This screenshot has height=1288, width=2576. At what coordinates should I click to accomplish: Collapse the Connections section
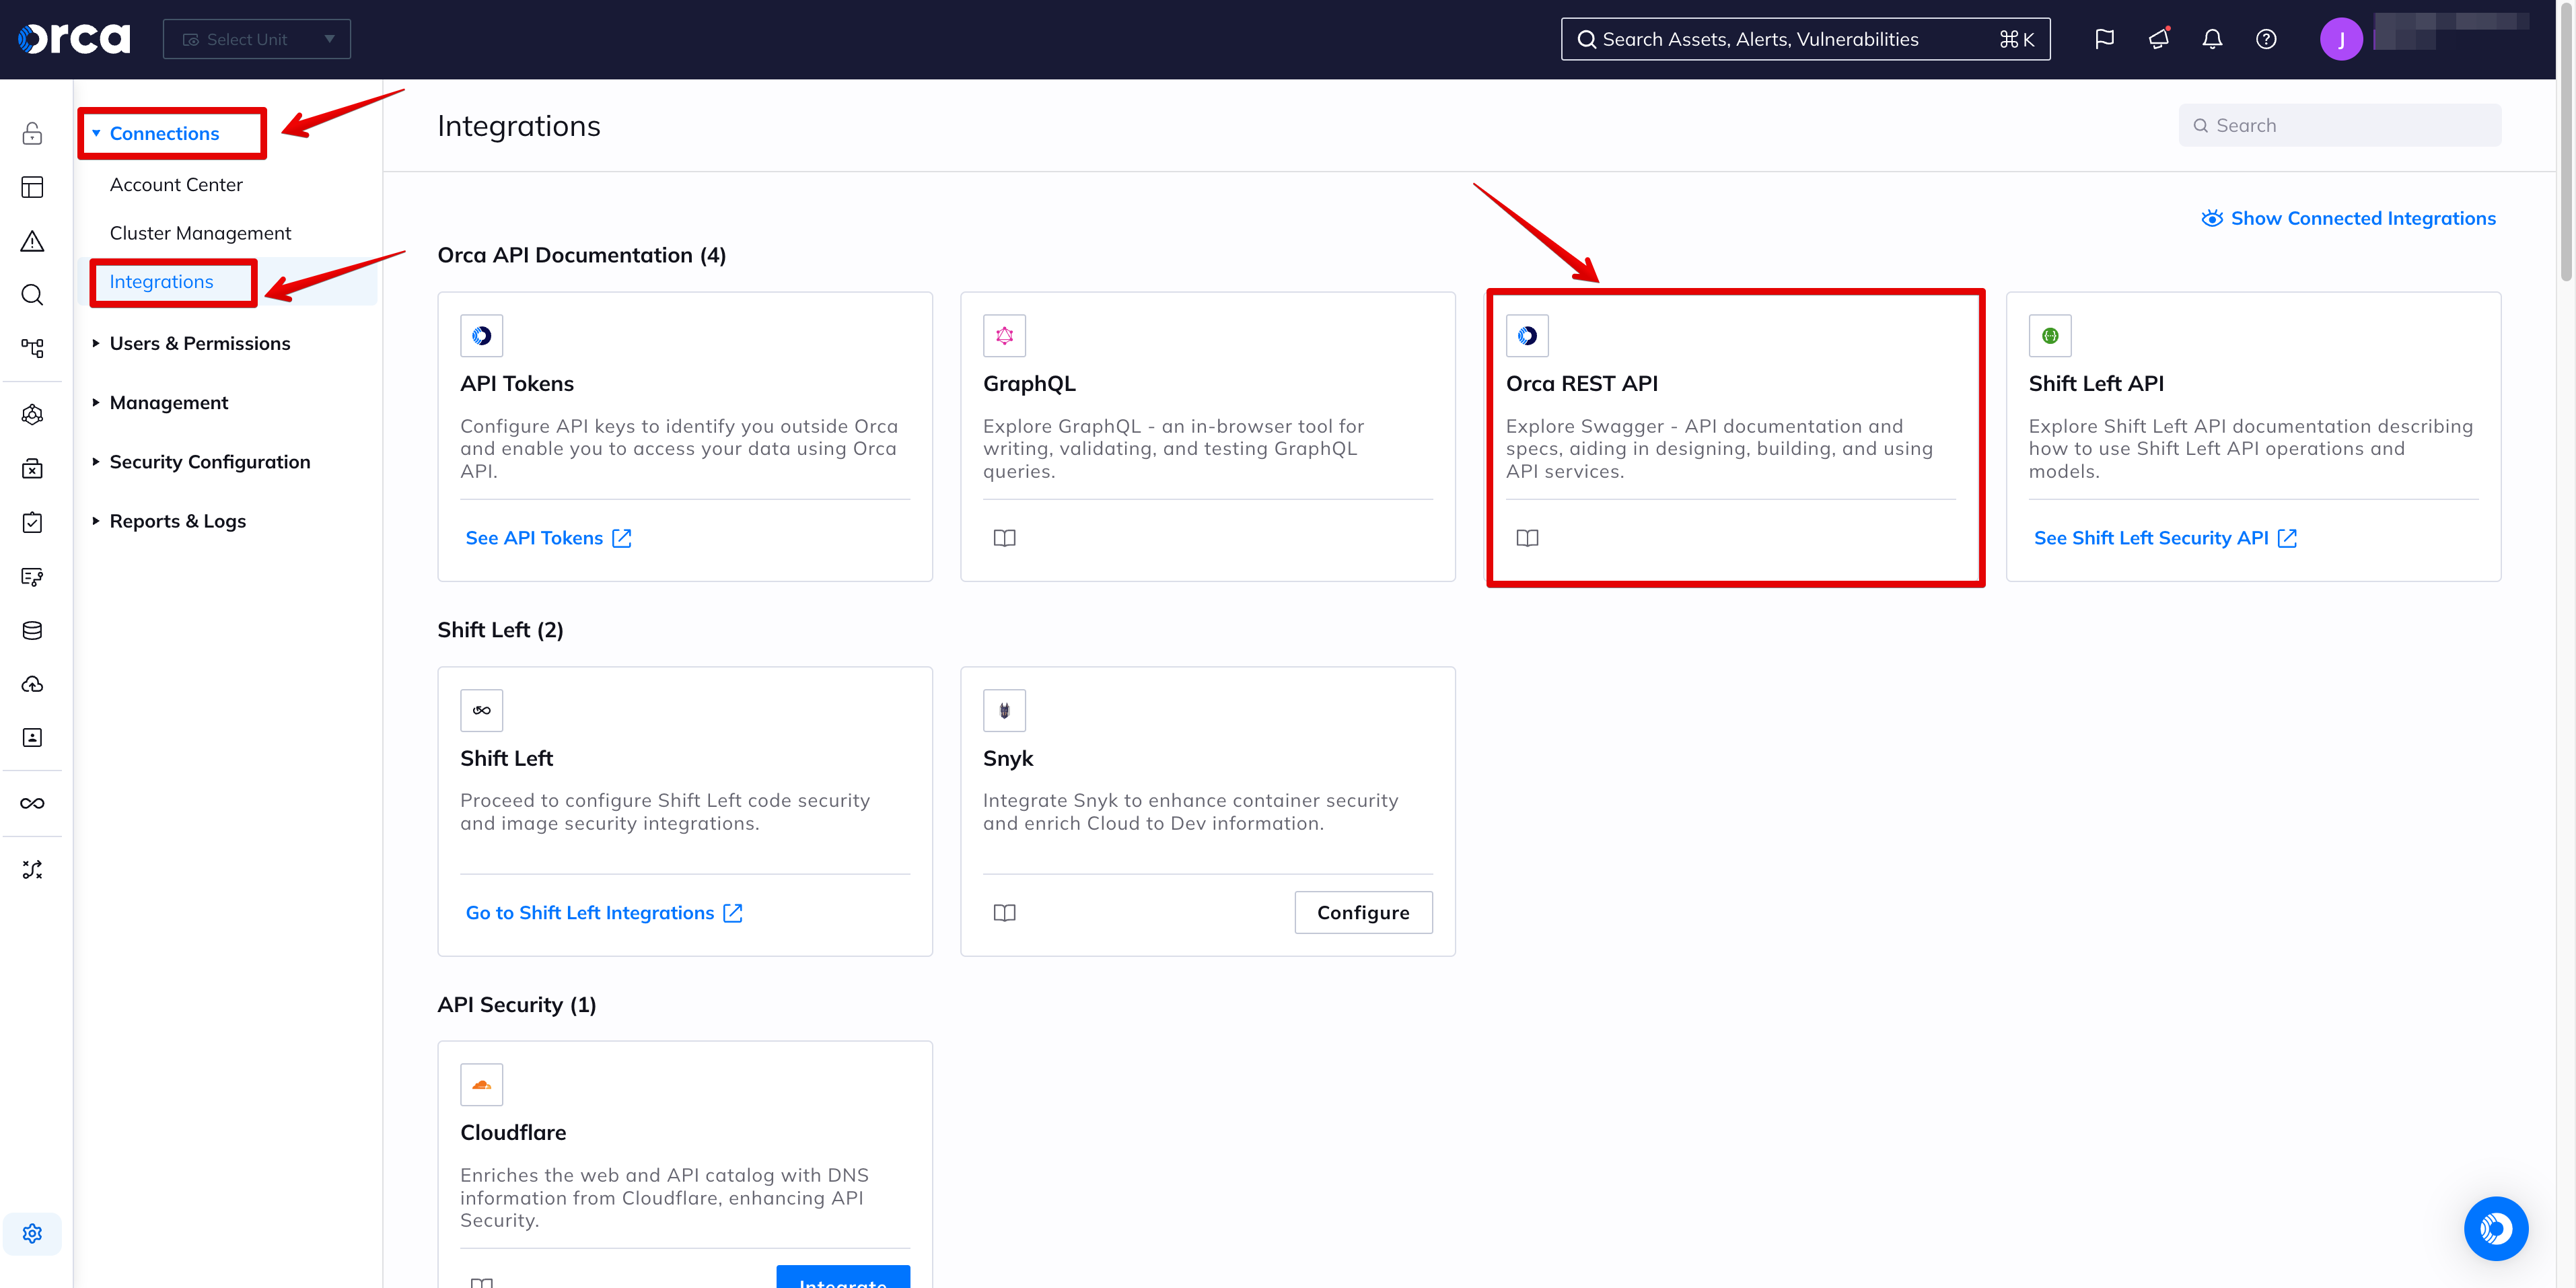tap(164, 133)
